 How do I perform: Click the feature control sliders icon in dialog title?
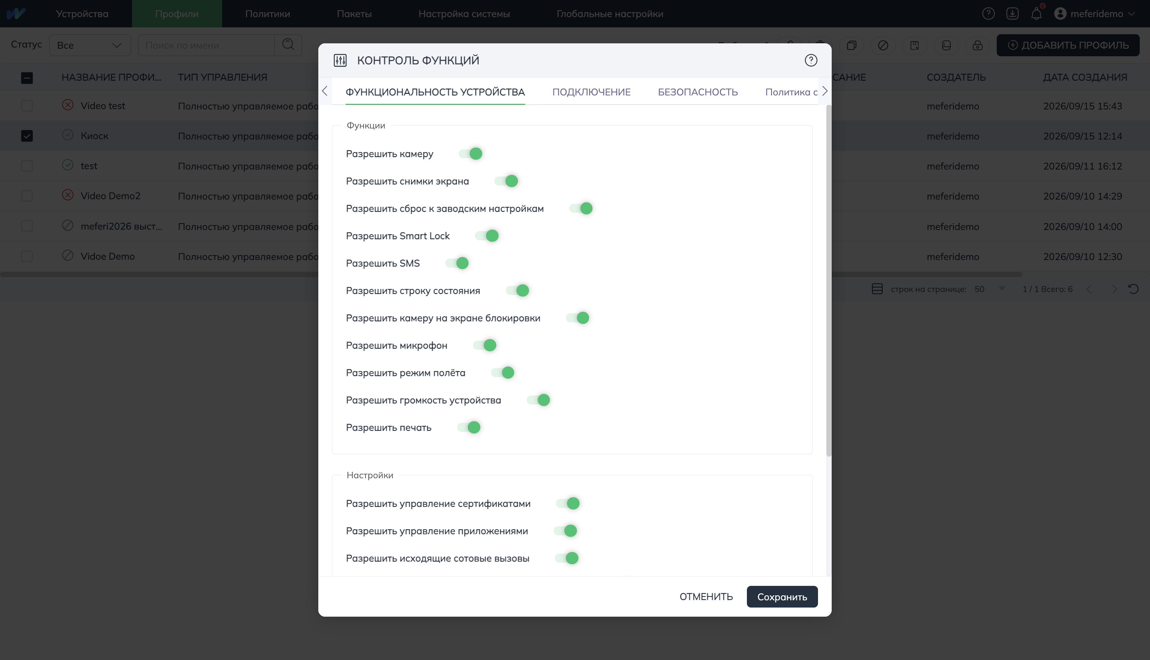tap(340, 60)
